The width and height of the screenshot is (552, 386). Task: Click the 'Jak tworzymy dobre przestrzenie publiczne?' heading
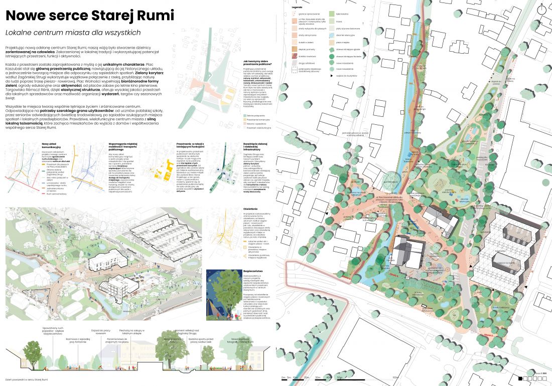click(x=257, y=63)
